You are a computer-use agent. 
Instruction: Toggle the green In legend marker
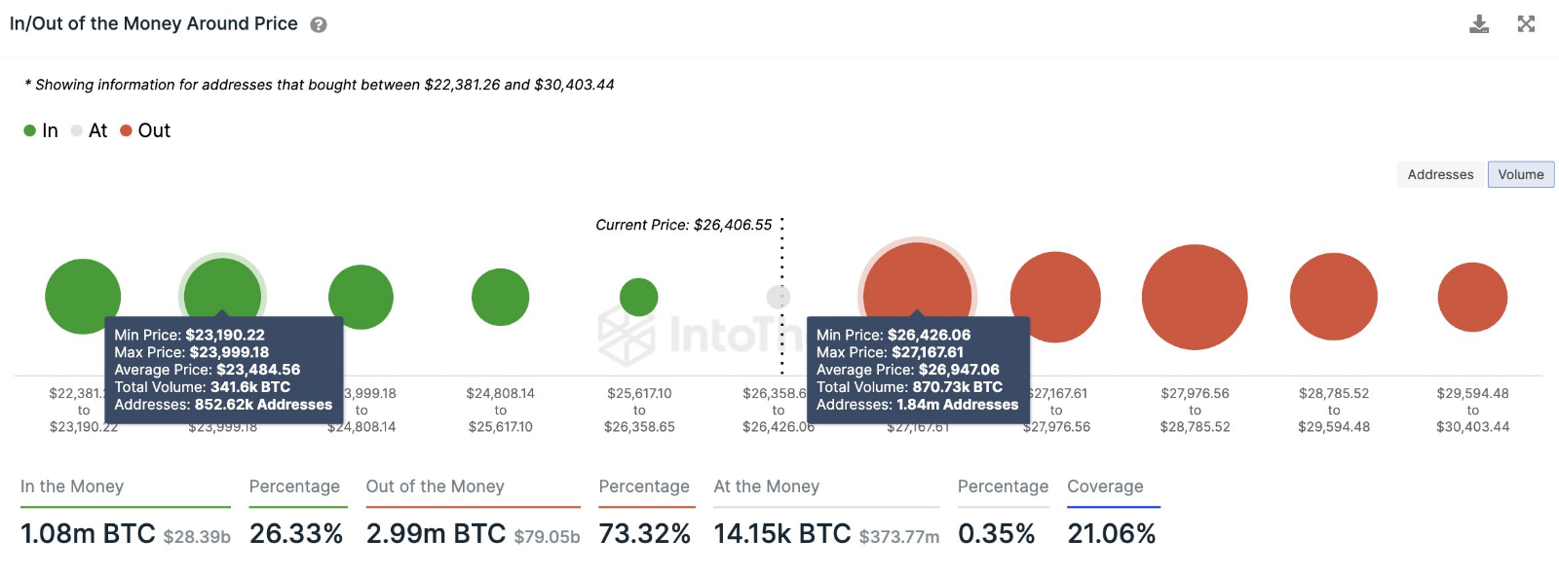tap(29, 129)
